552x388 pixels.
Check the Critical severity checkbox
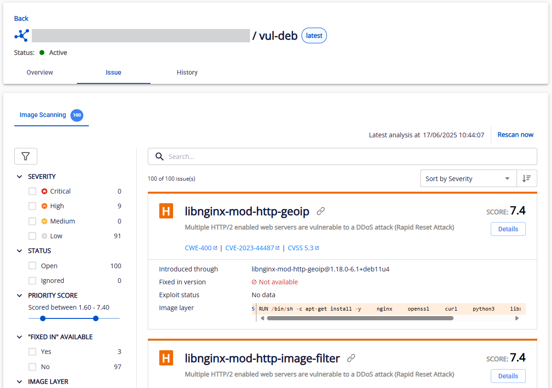[x=32, y=191]
